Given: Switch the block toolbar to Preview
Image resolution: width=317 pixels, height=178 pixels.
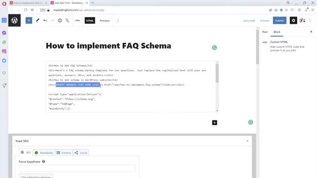Looking at the screenshot, I should pos(105,21).
